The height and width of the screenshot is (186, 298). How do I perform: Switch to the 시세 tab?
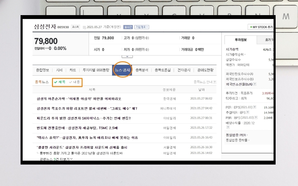(x=59, y=70)
